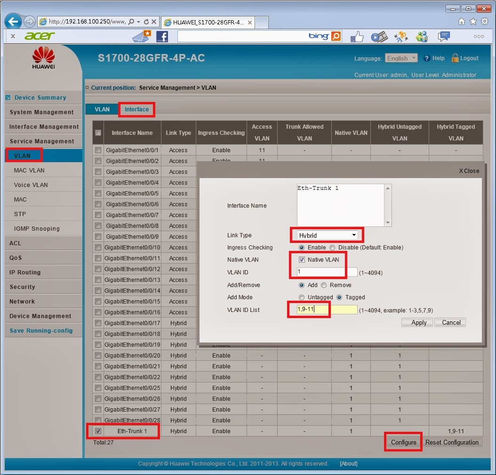Click the Huawei logo

44,57
